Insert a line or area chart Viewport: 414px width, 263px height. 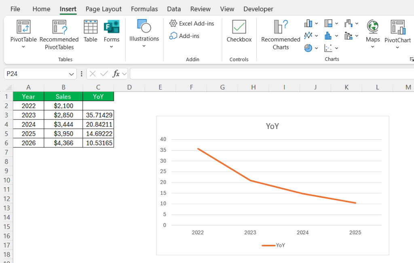tap(308, 36)
